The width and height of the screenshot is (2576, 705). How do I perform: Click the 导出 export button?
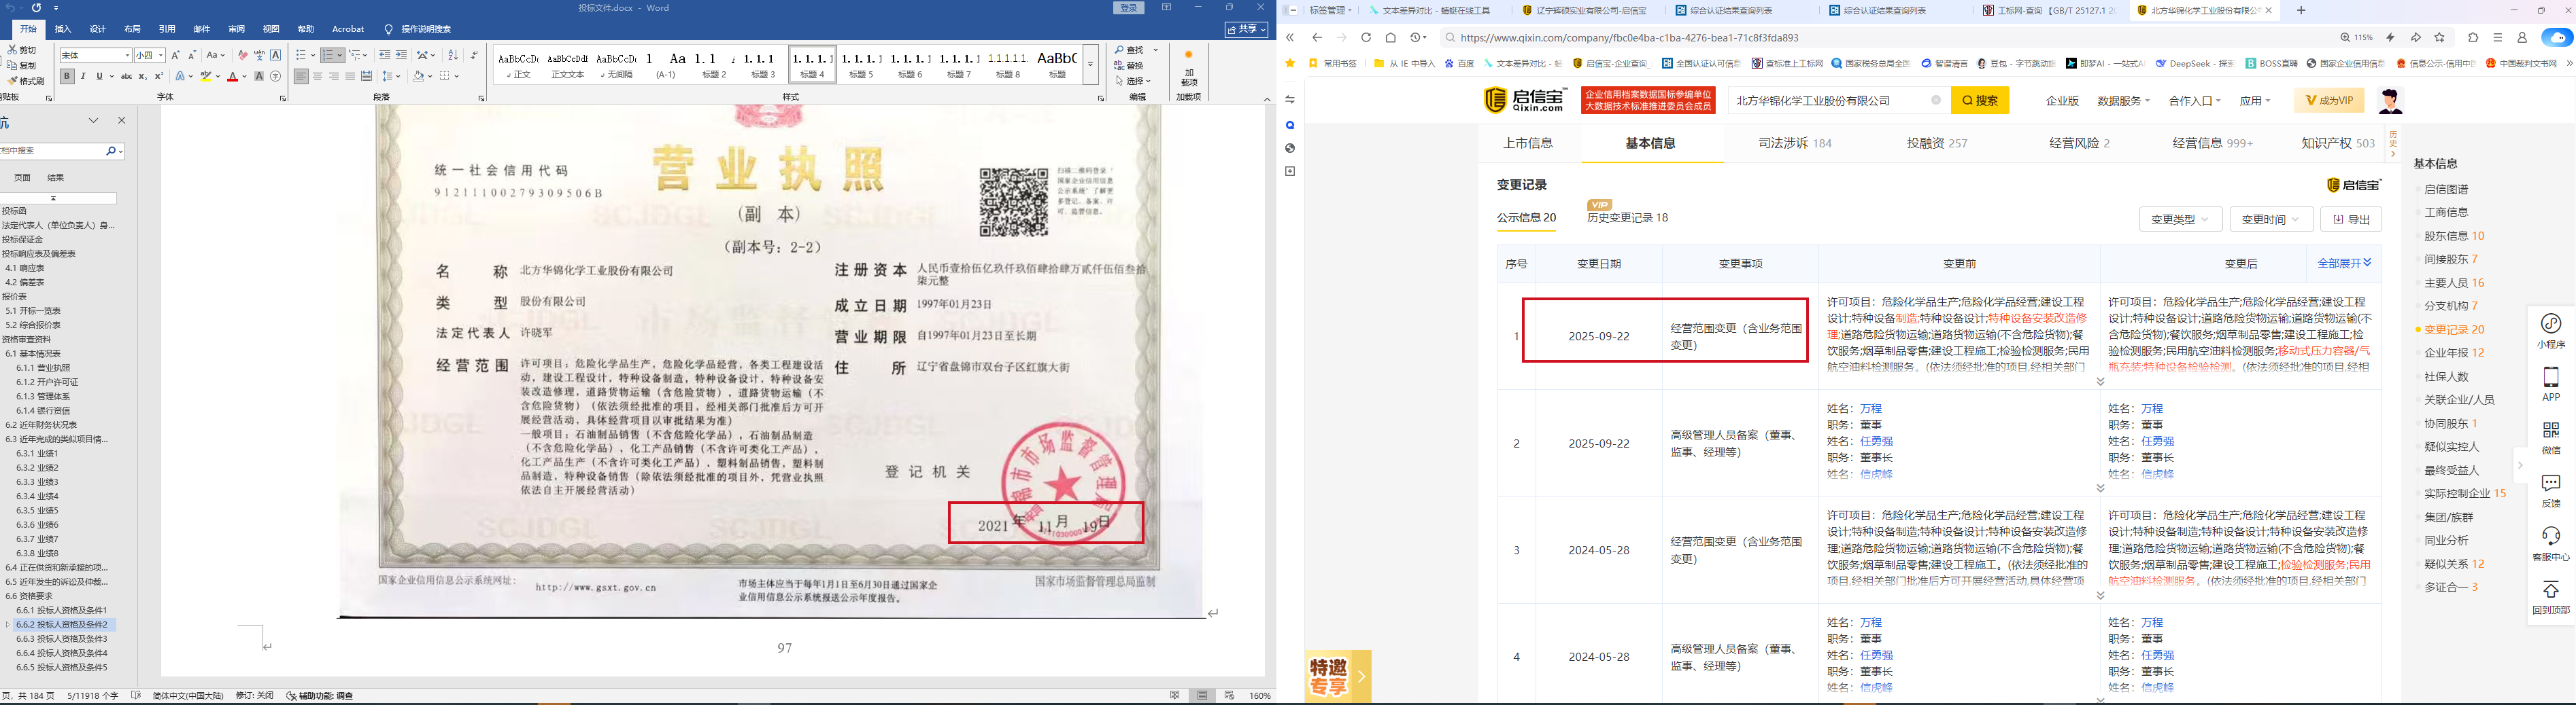pyautogui.click(x=2351, y=219)
